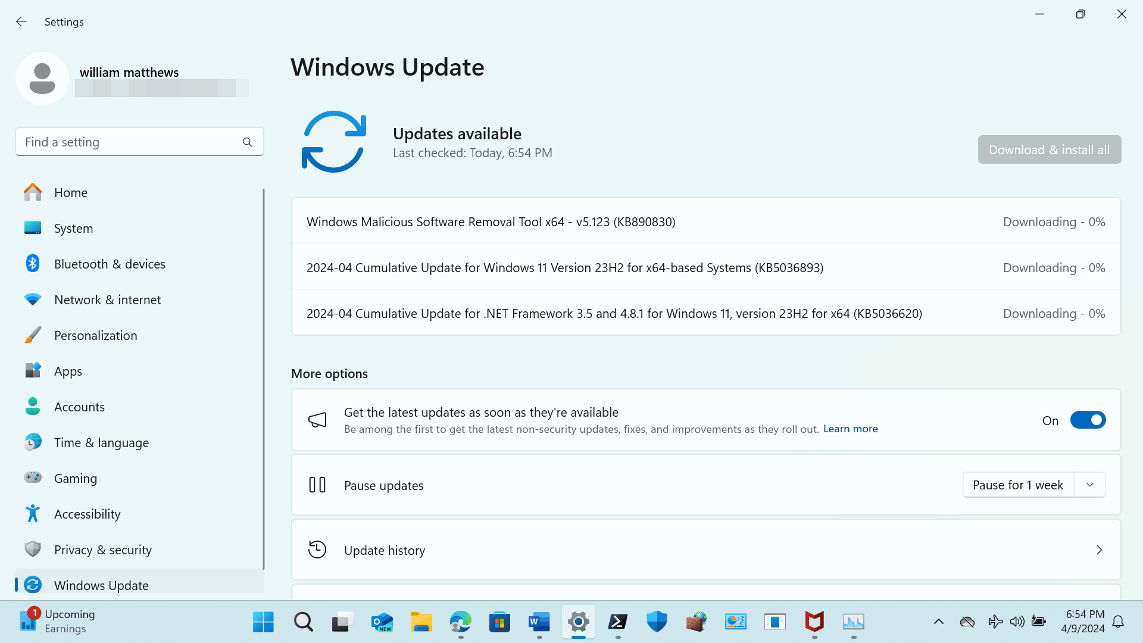Screen dimensions: 1143x643
Task: Click the Accessibility figure icon
Action: point(33,514)
